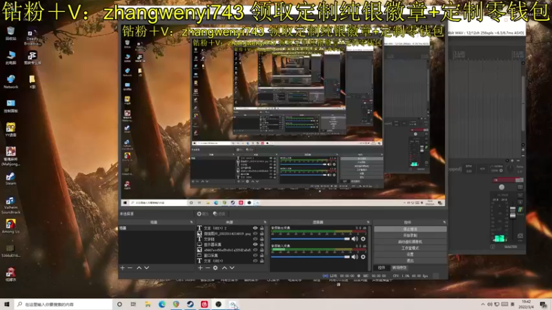Screen dimensions: 552x310
Task: Open the Control Panel desktop icon
Action: pyautogui.click(x=11, y=106)
